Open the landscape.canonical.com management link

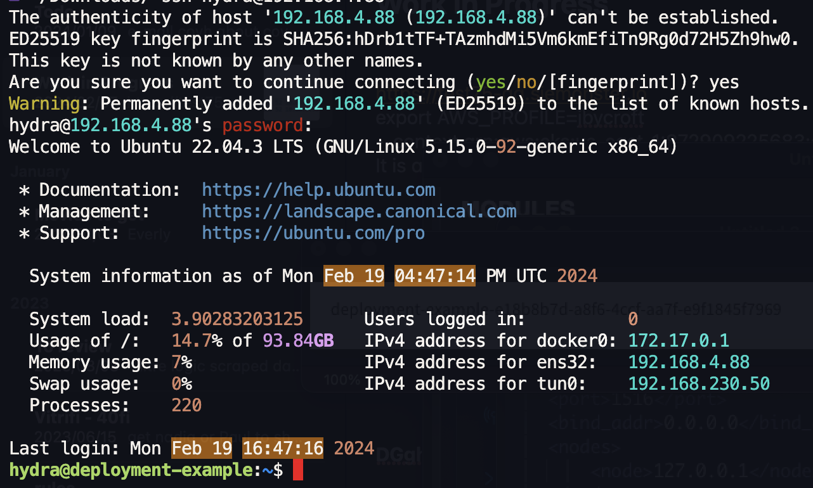[x=359, y=211]
